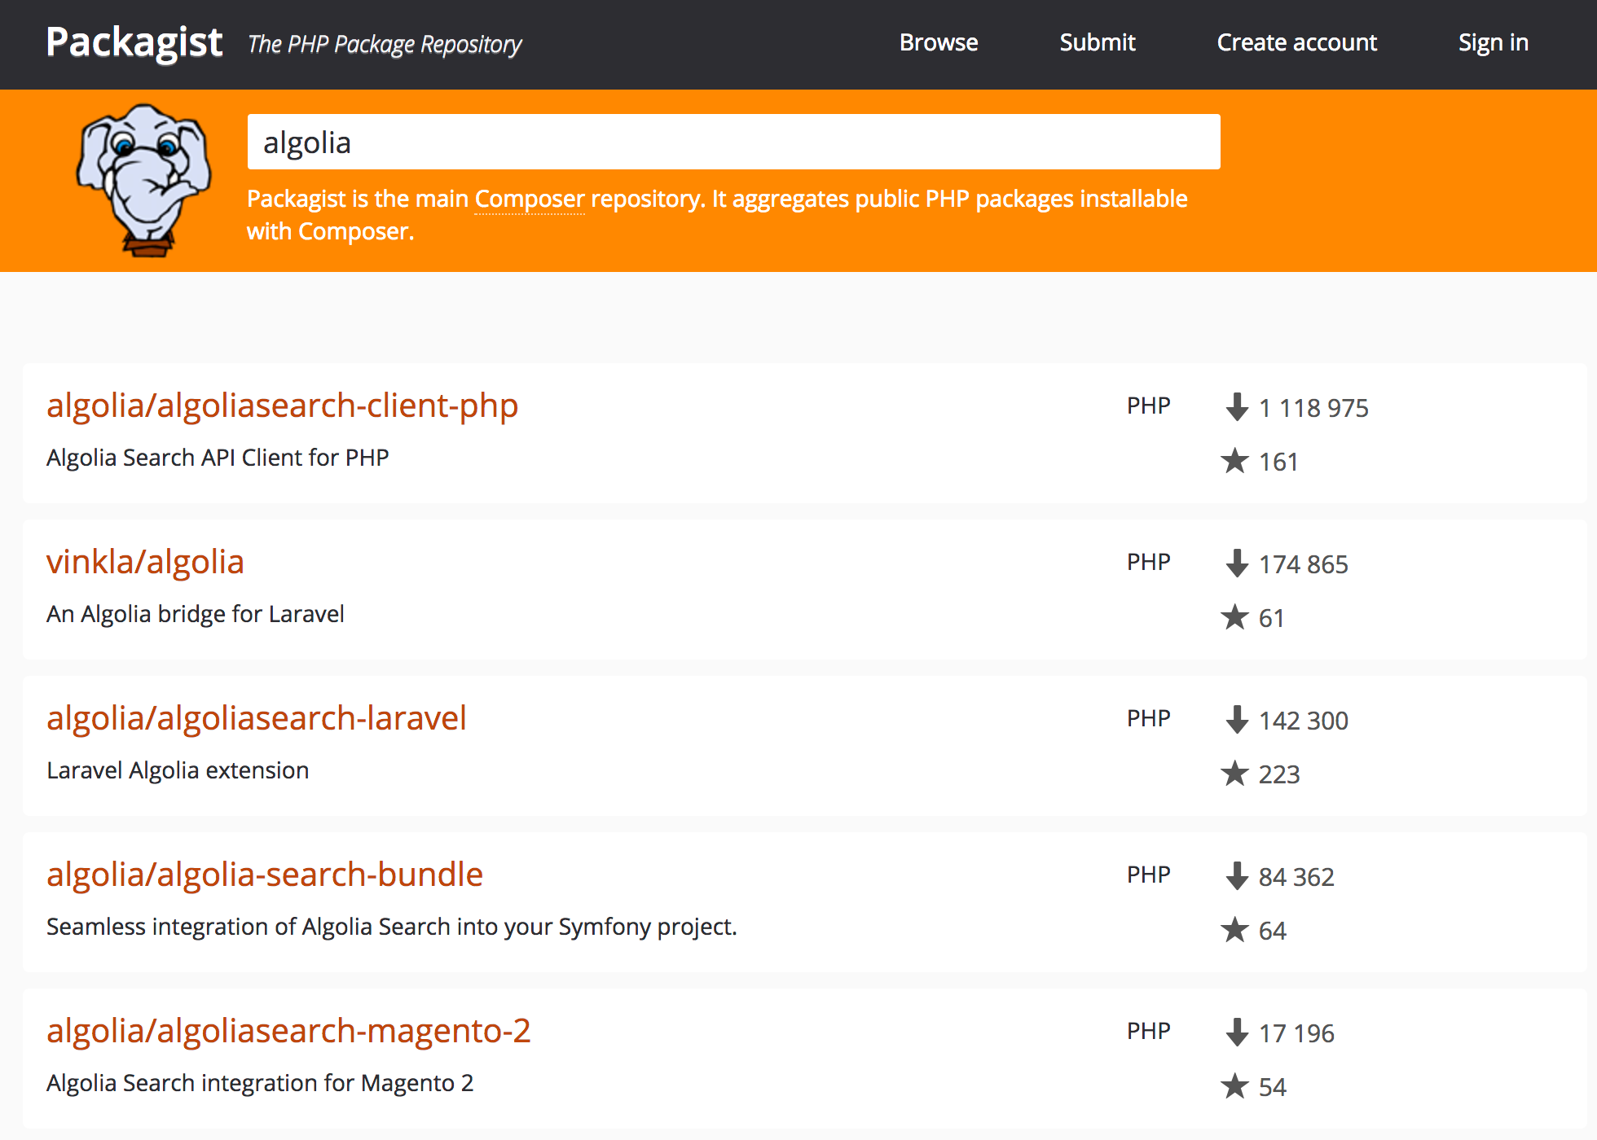Go to Create account
This screenshot has height=1140, width=1597.
pyautogui.click(x=1296, y=42)
